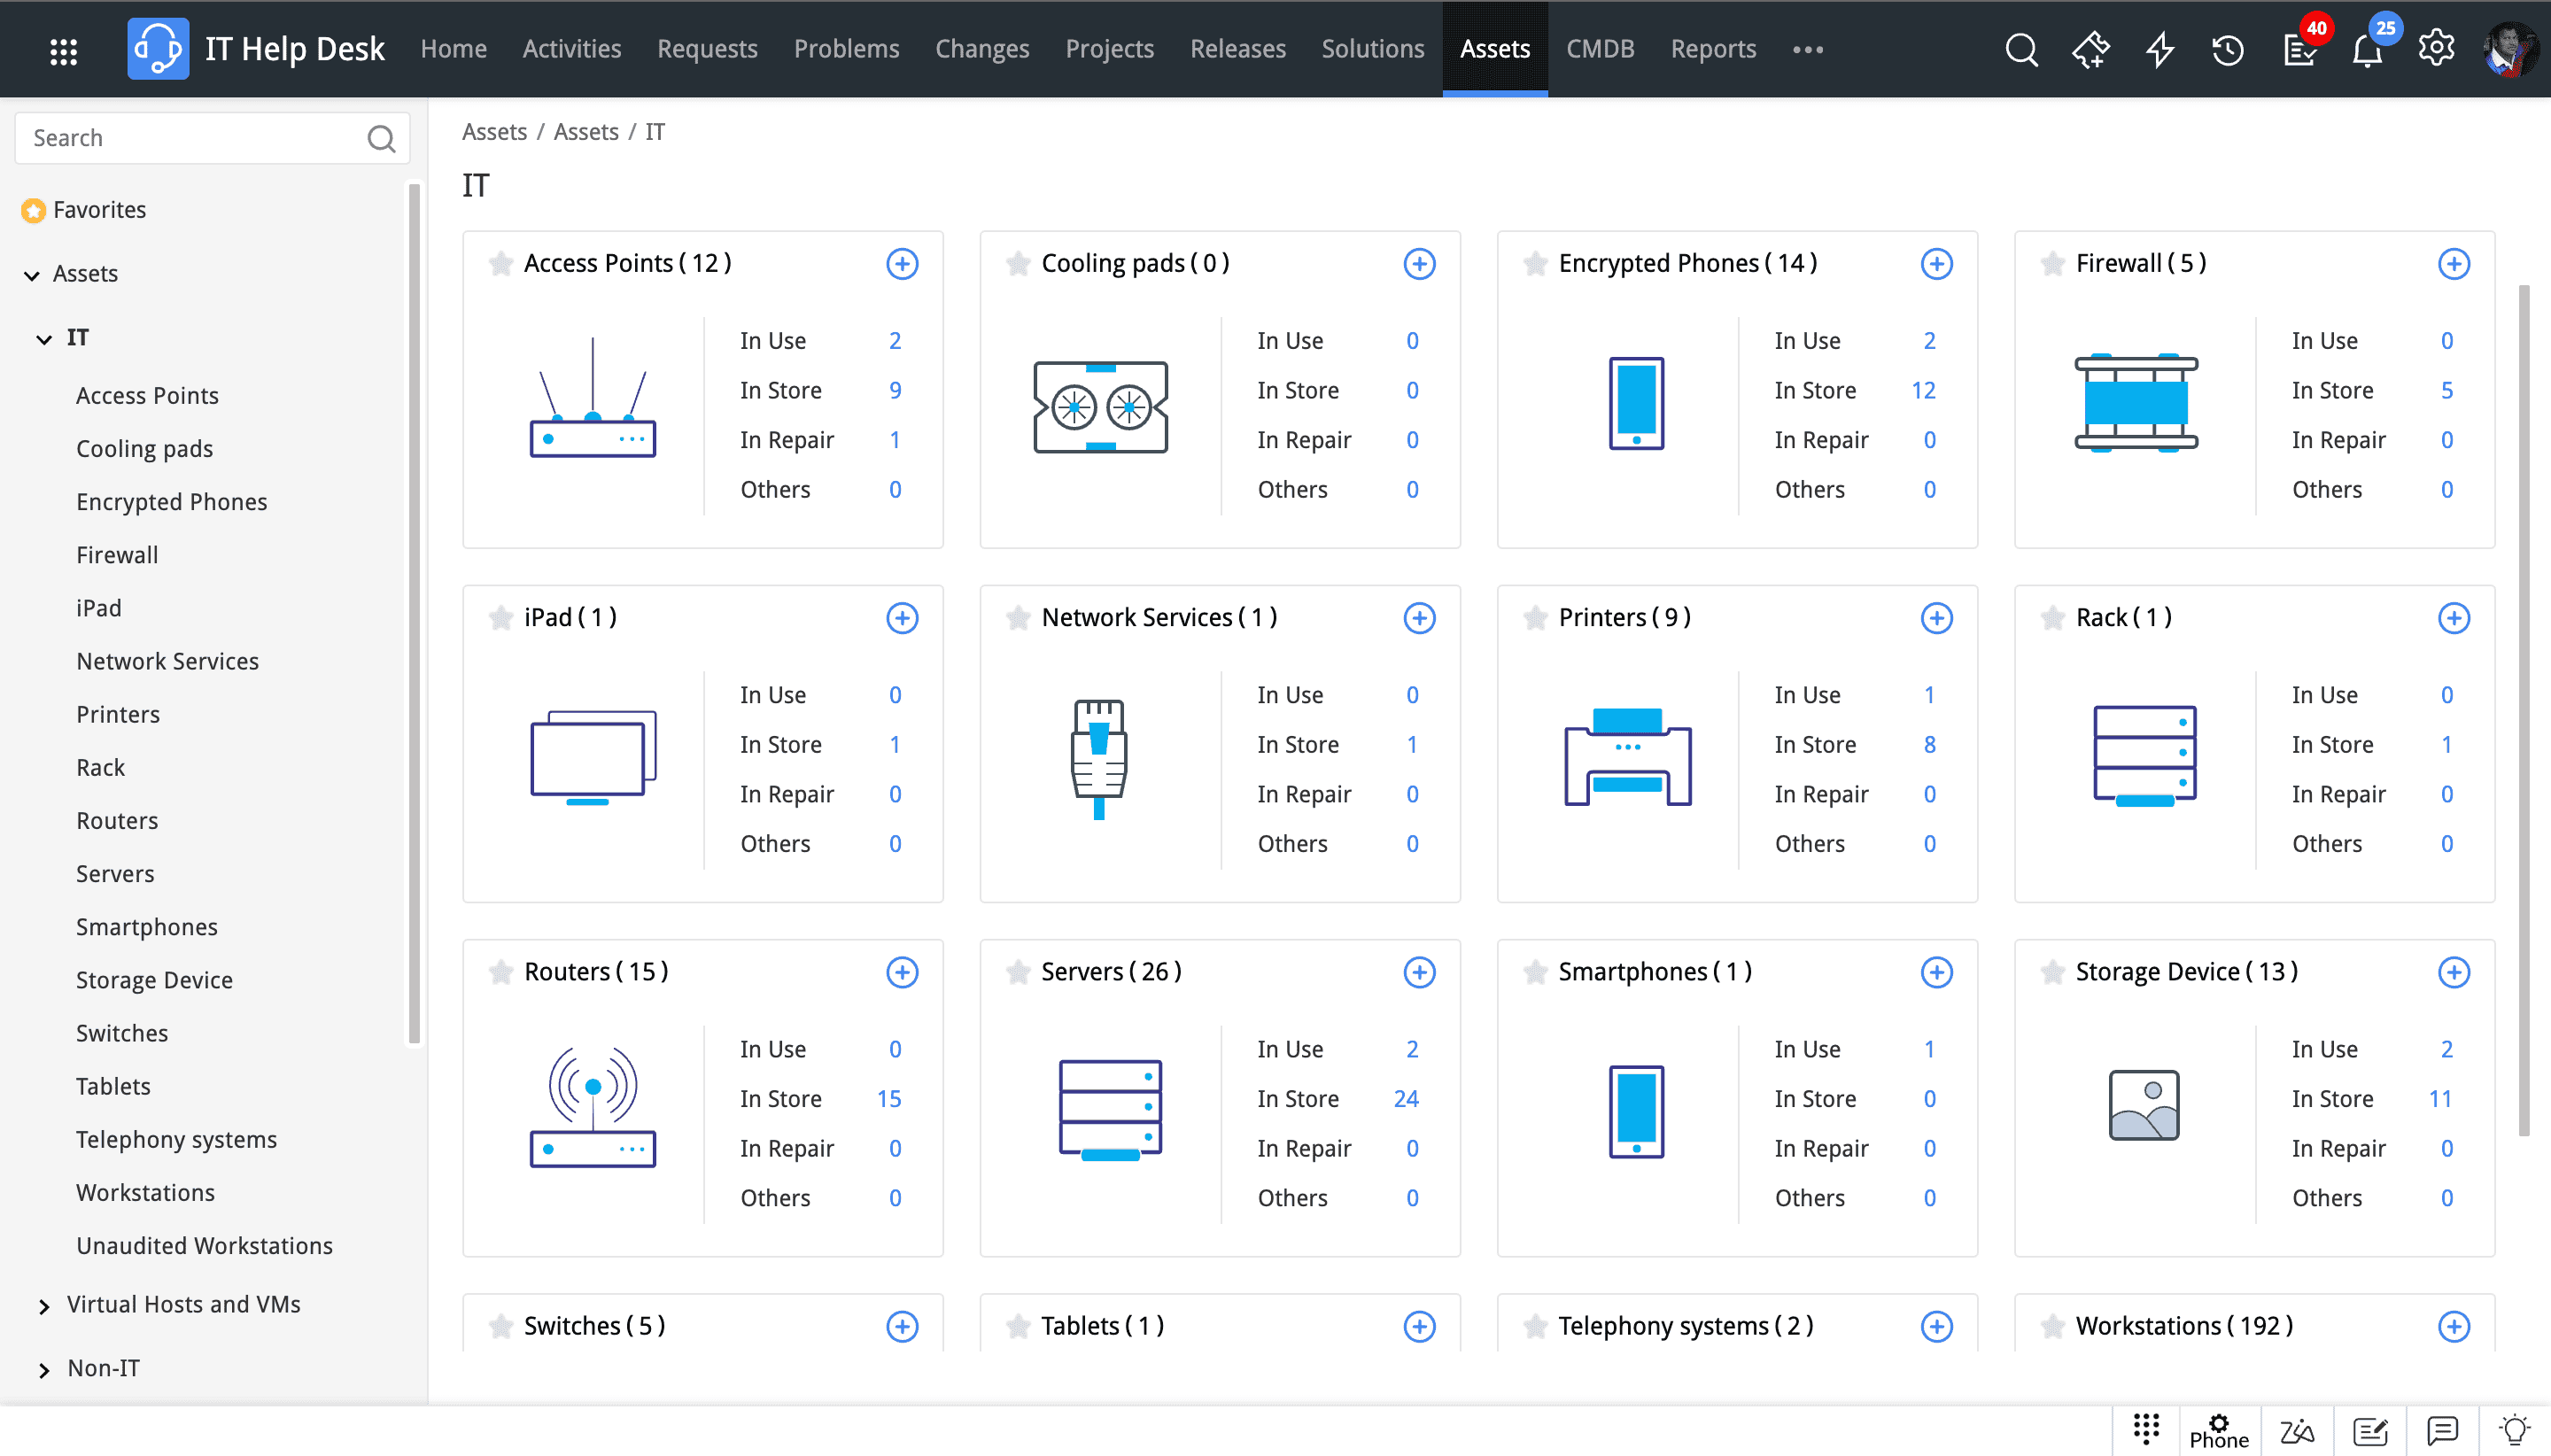The height and width of the screenshot is (1456, 2551).
Task: Open Favorites in sidebar
Action: 99,210
